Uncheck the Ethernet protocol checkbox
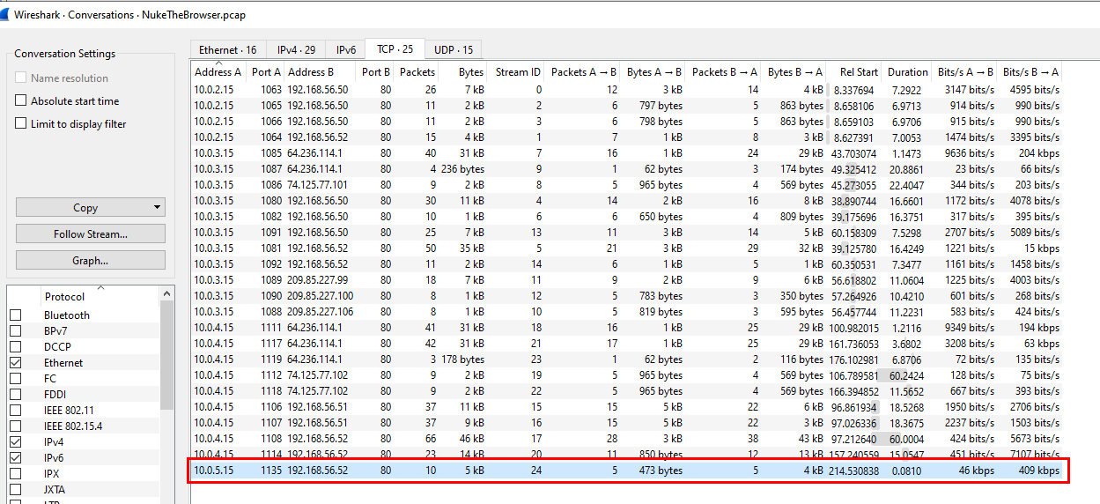Viewport: 1100px width, 504px height. (16, 363)
